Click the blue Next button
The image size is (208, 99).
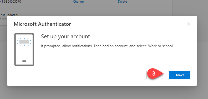180,75
